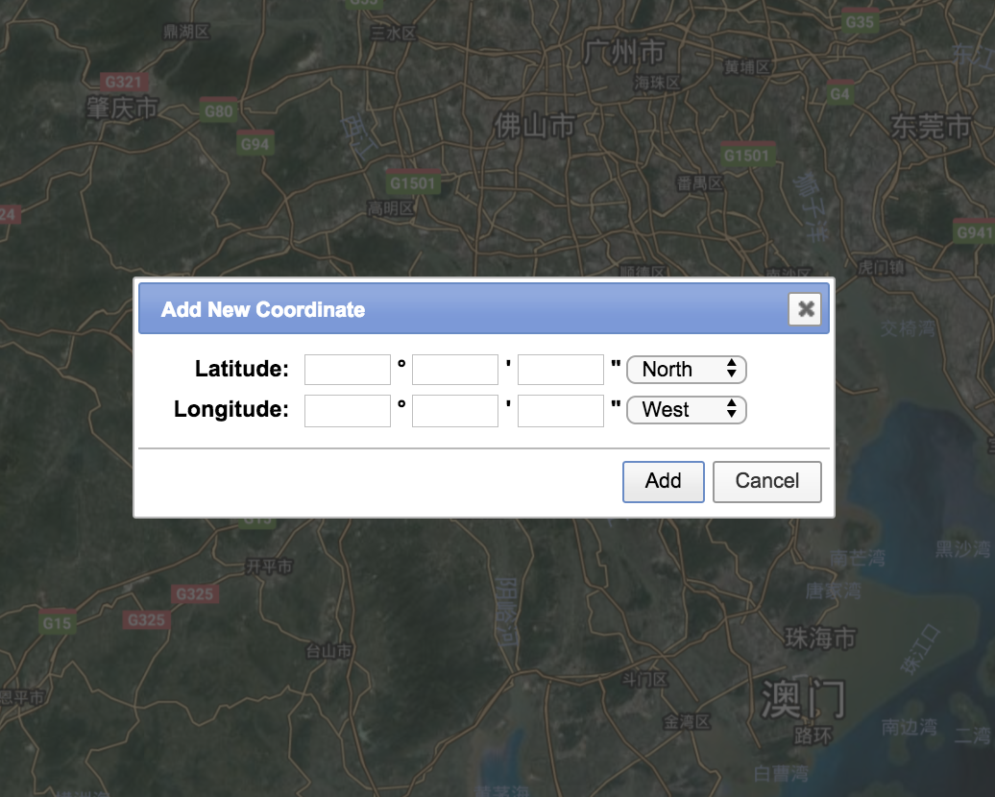This screenshot has width=995, height=797.
Task: Click the 东莞市 city label
Action: [x=931, y=128]
